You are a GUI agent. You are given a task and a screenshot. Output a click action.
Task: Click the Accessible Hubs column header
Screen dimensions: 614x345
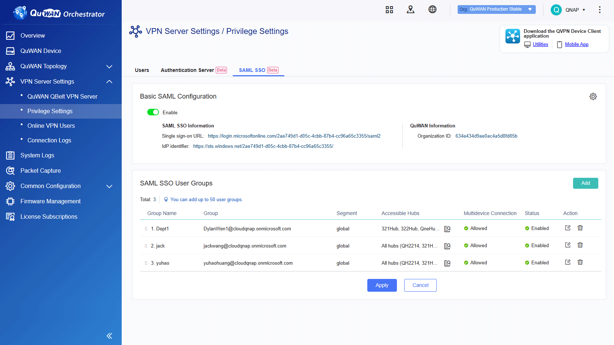click(x=400, y=213)
